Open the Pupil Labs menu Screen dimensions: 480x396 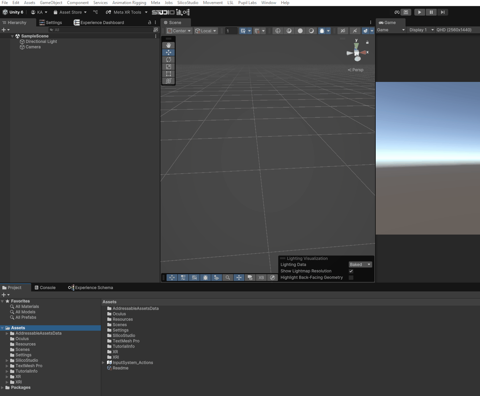pyautogui.click(x=247, y=3)
